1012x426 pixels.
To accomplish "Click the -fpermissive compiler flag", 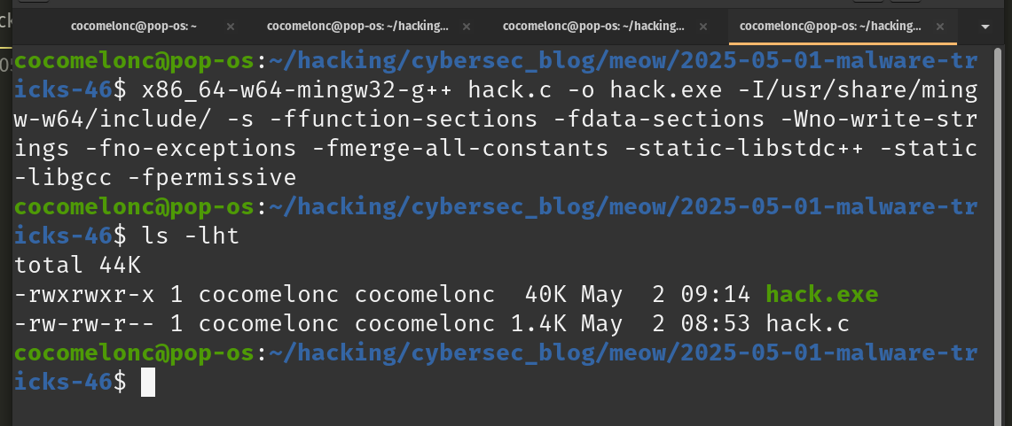I will coord(212,178).
